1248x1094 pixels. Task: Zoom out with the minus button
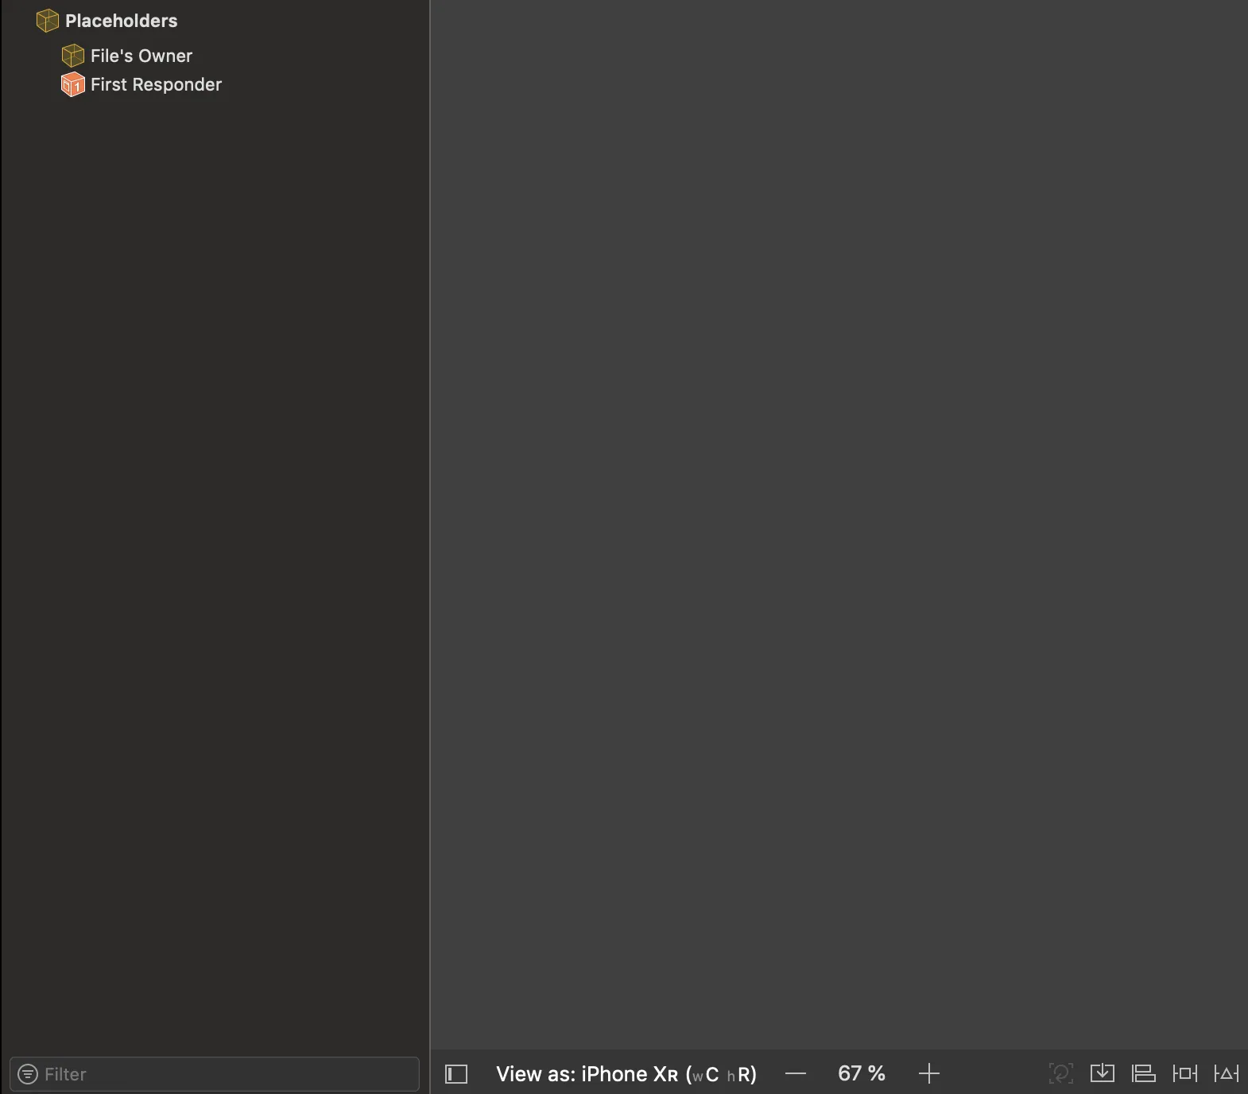[796, 1074]
